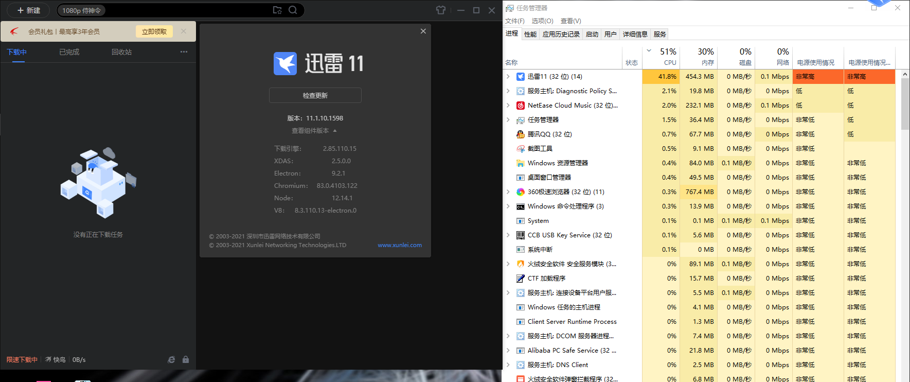Expand Alibaba PC Safe Service row

click(508, 351)
